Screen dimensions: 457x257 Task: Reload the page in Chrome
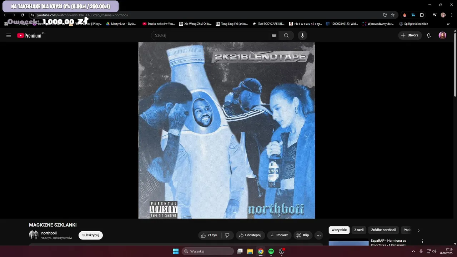point(22,15)
